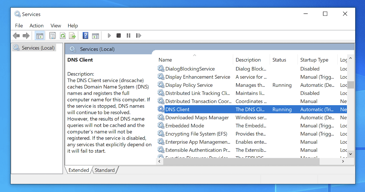Toggle Show/Hide Console Tree icon

(39, 36)
